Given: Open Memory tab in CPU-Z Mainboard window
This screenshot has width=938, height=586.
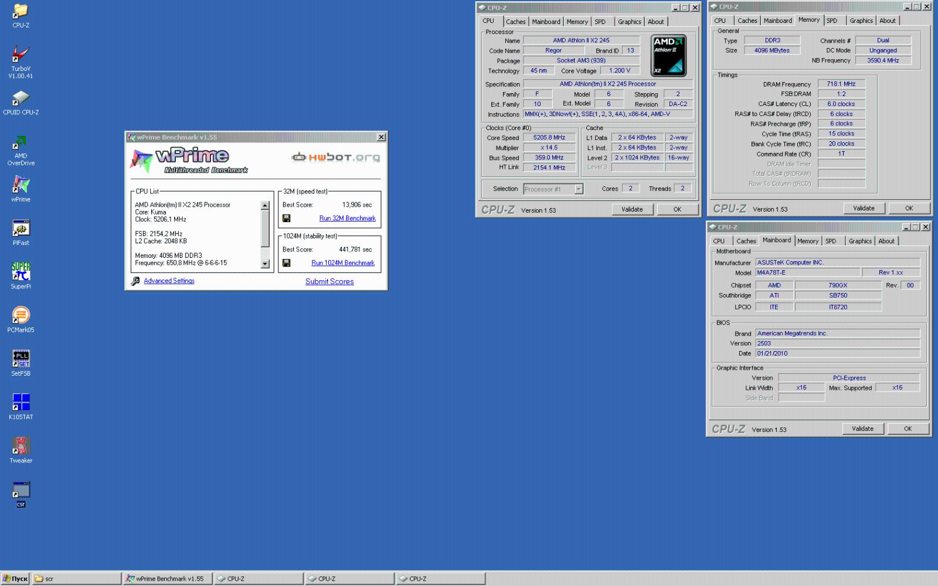Looking at the screenshot, I should tap(808, 241).
